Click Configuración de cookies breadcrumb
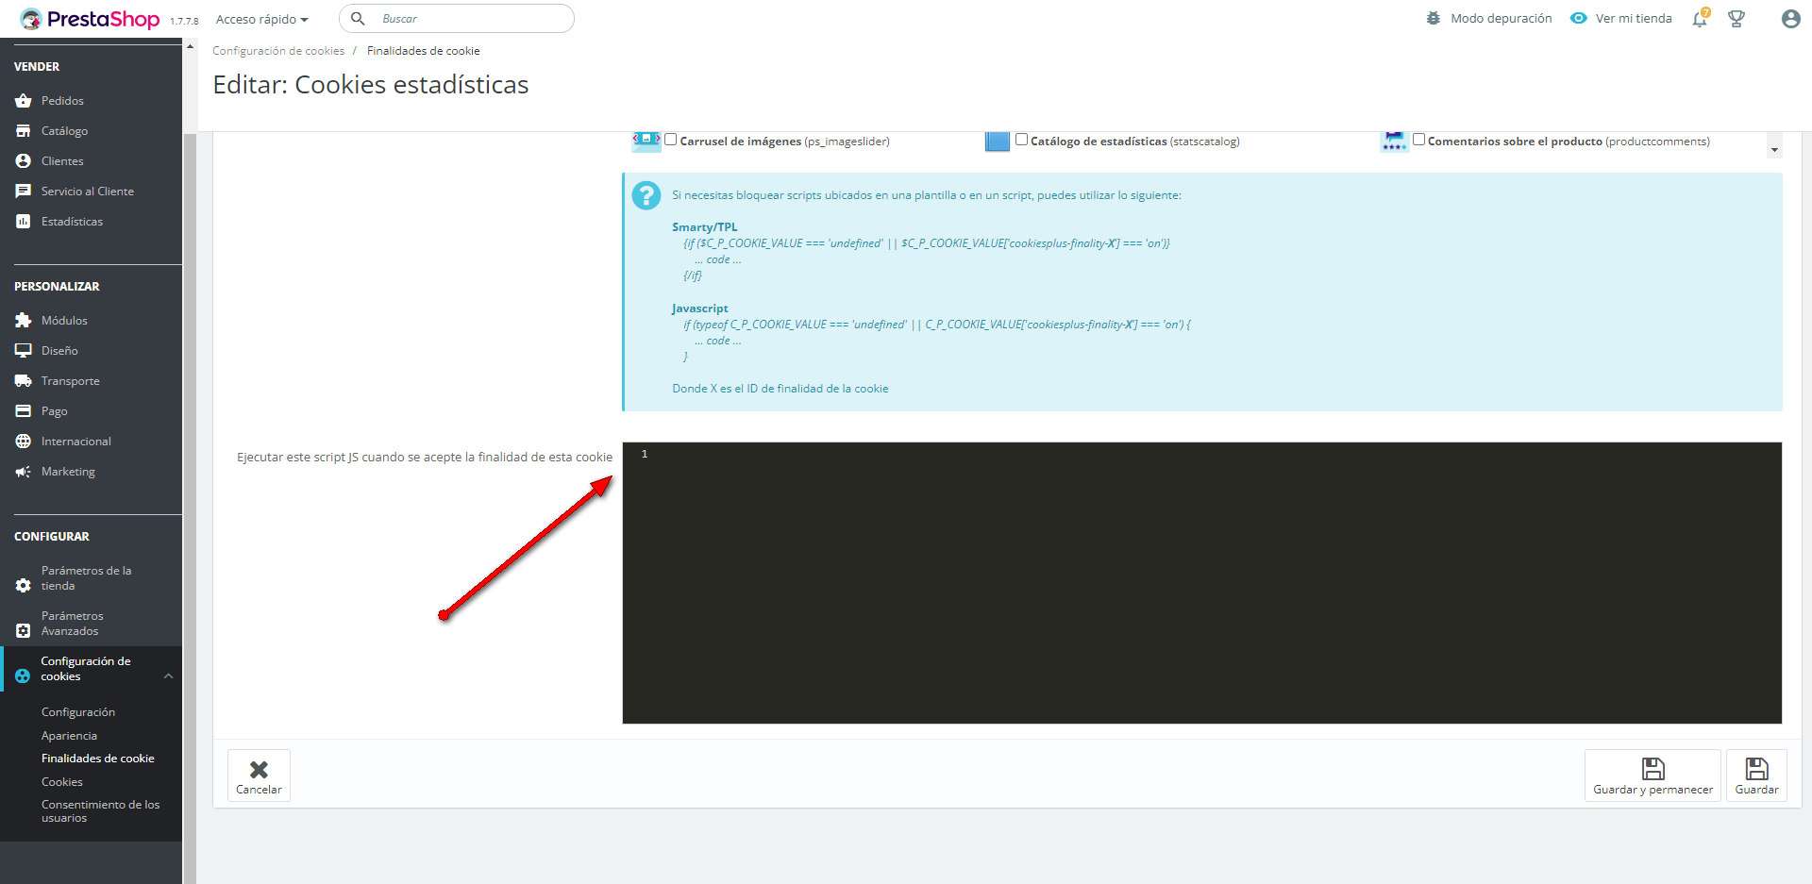 pos(278,51)
